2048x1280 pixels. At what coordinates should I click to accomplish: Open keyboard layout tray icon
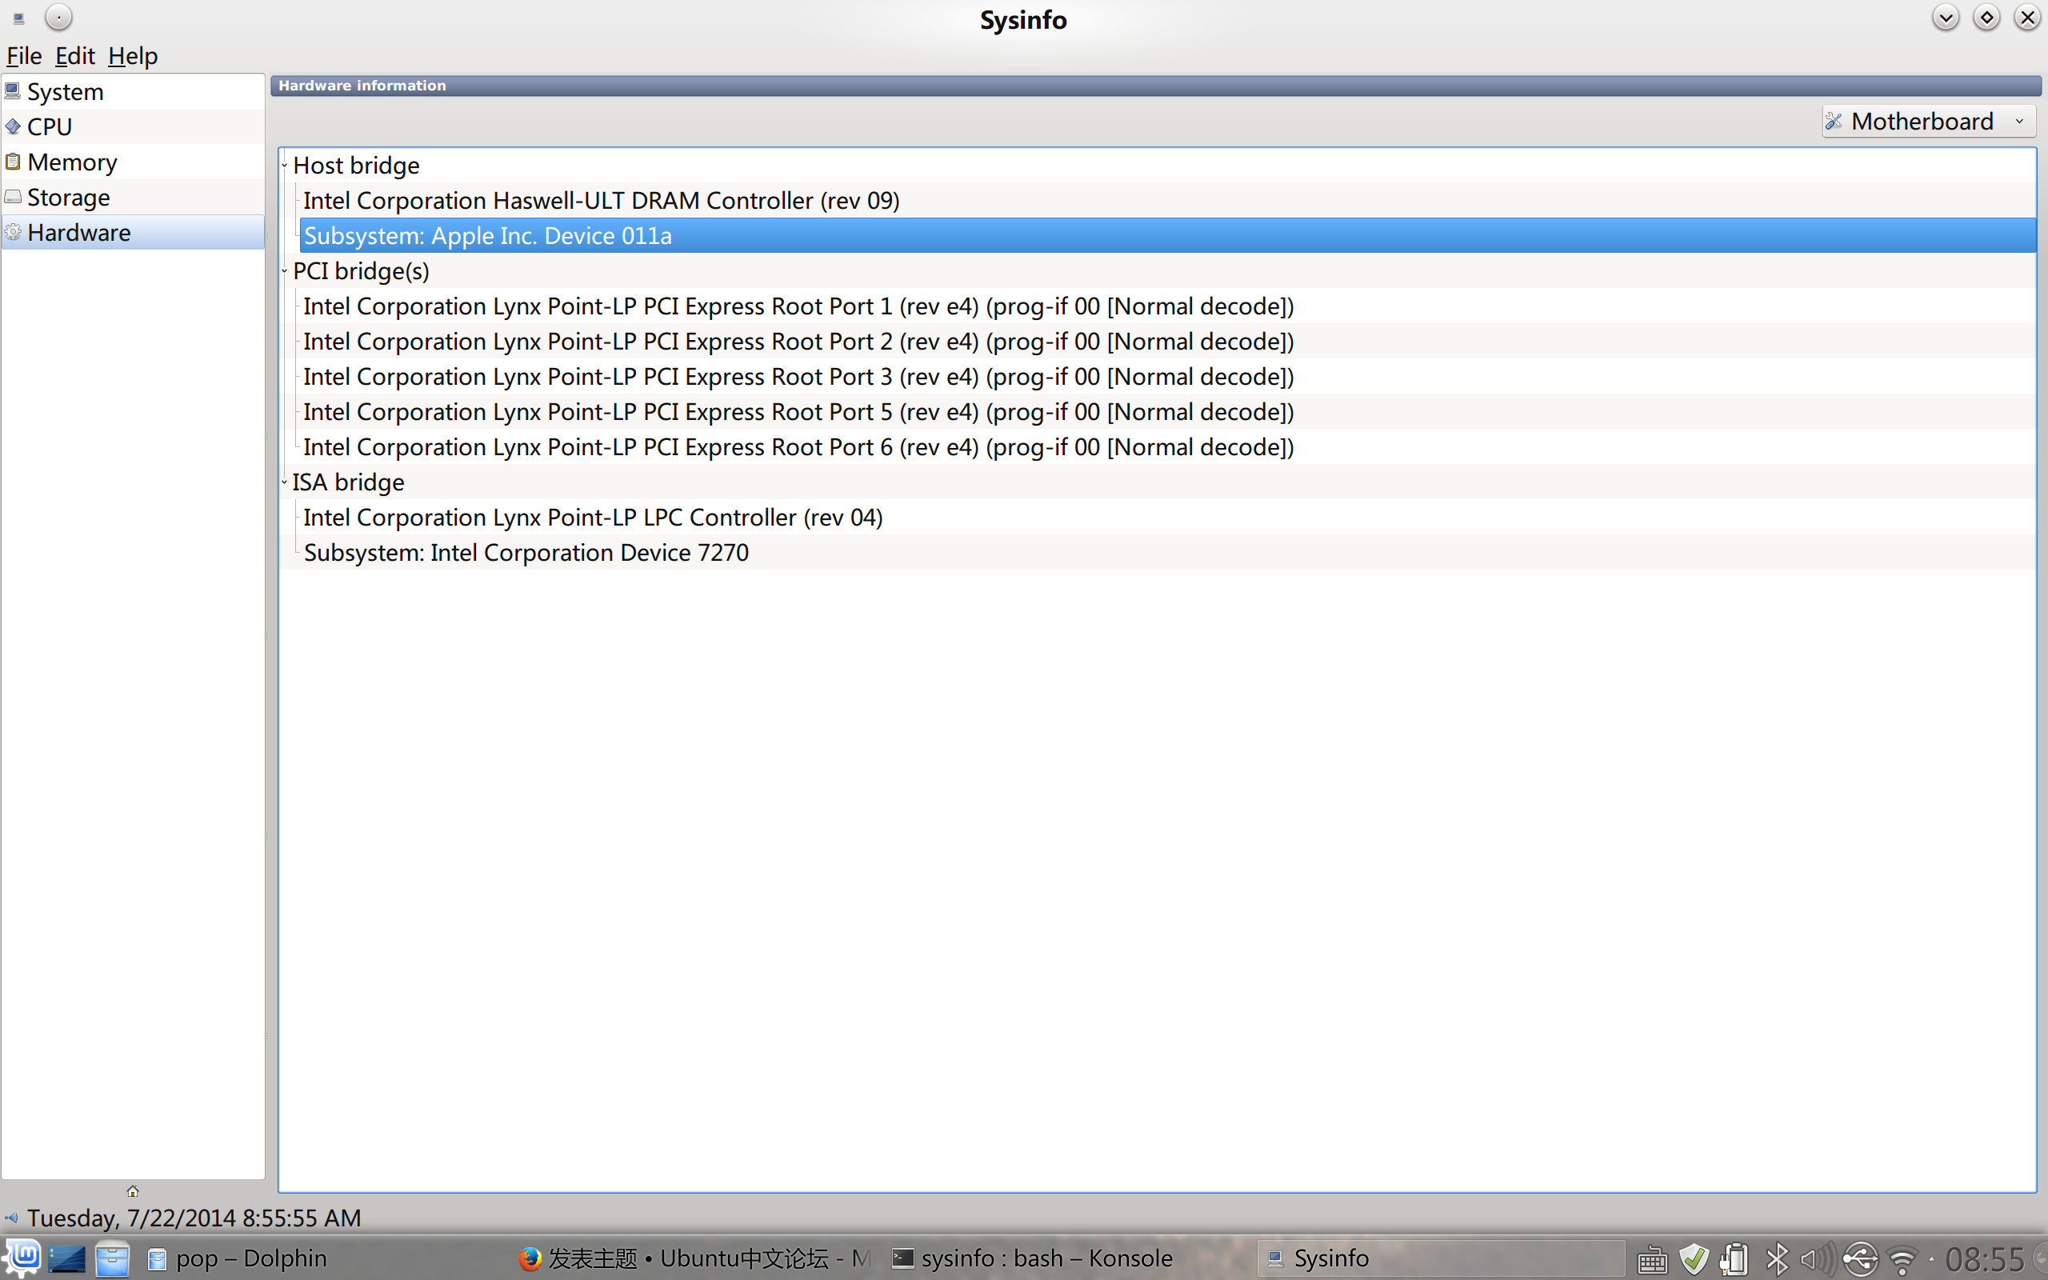coord(1652,1260)
